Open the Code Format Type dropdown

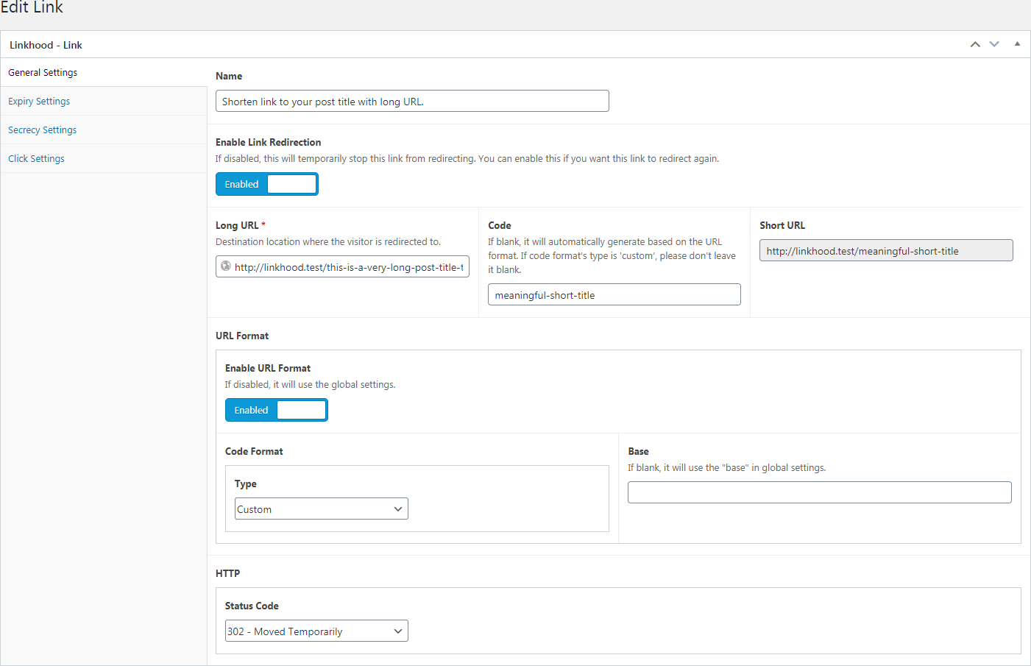[x=322, y=509]
